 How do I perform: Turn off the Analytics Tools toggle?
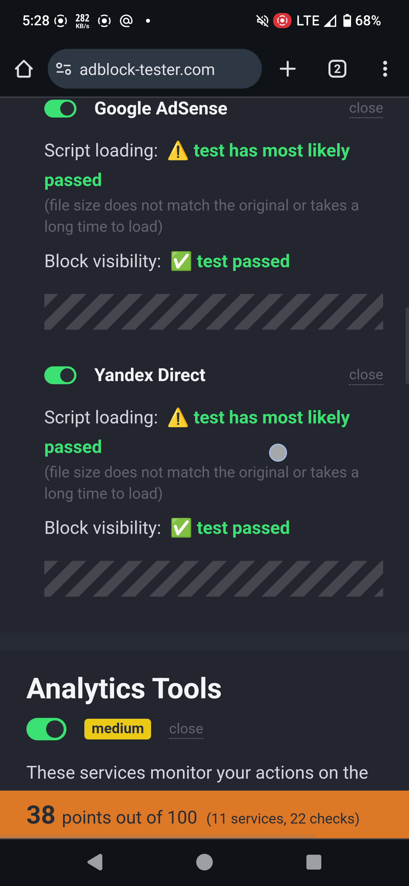(x=46, y=729)
